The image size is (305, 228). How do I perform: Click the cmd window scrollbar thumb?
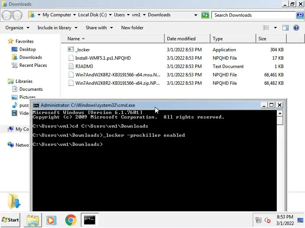(280, 120)
